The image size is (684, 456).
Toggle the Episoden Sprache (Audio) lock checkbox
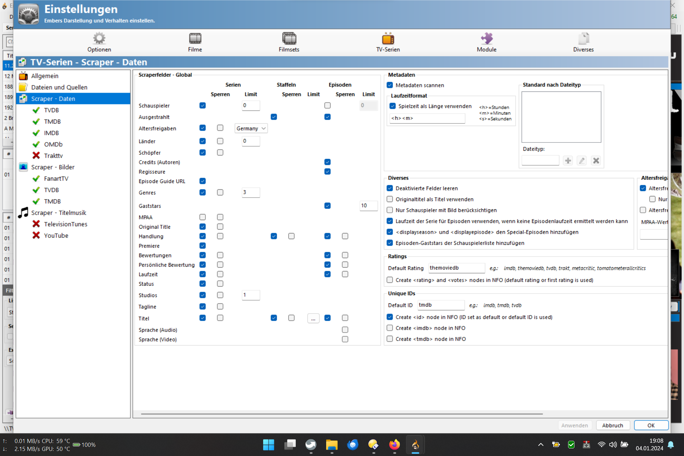345,330
